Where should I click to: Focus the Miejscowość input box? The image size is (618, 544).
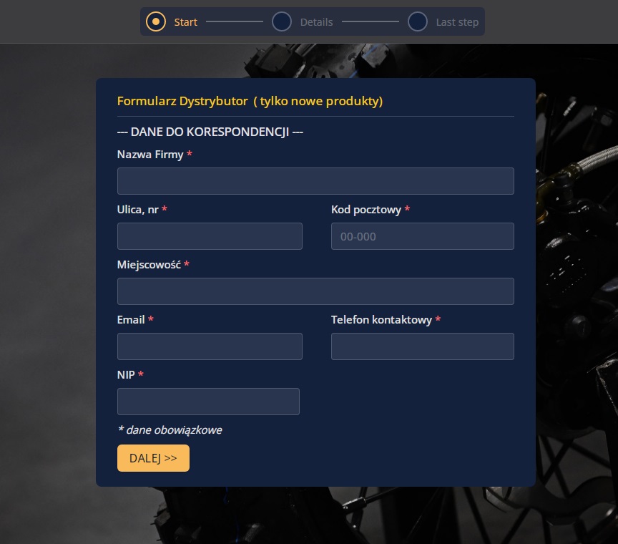click(x=315, y=291)
